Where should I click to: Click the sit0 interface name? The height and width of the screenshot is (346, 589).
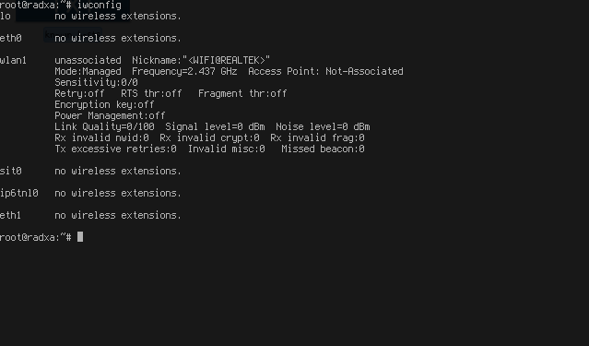pos(11,171)
